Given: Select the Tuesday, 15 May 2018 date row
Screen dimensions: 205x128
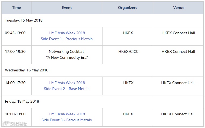Looking at the screenshot, I should 102,20.
